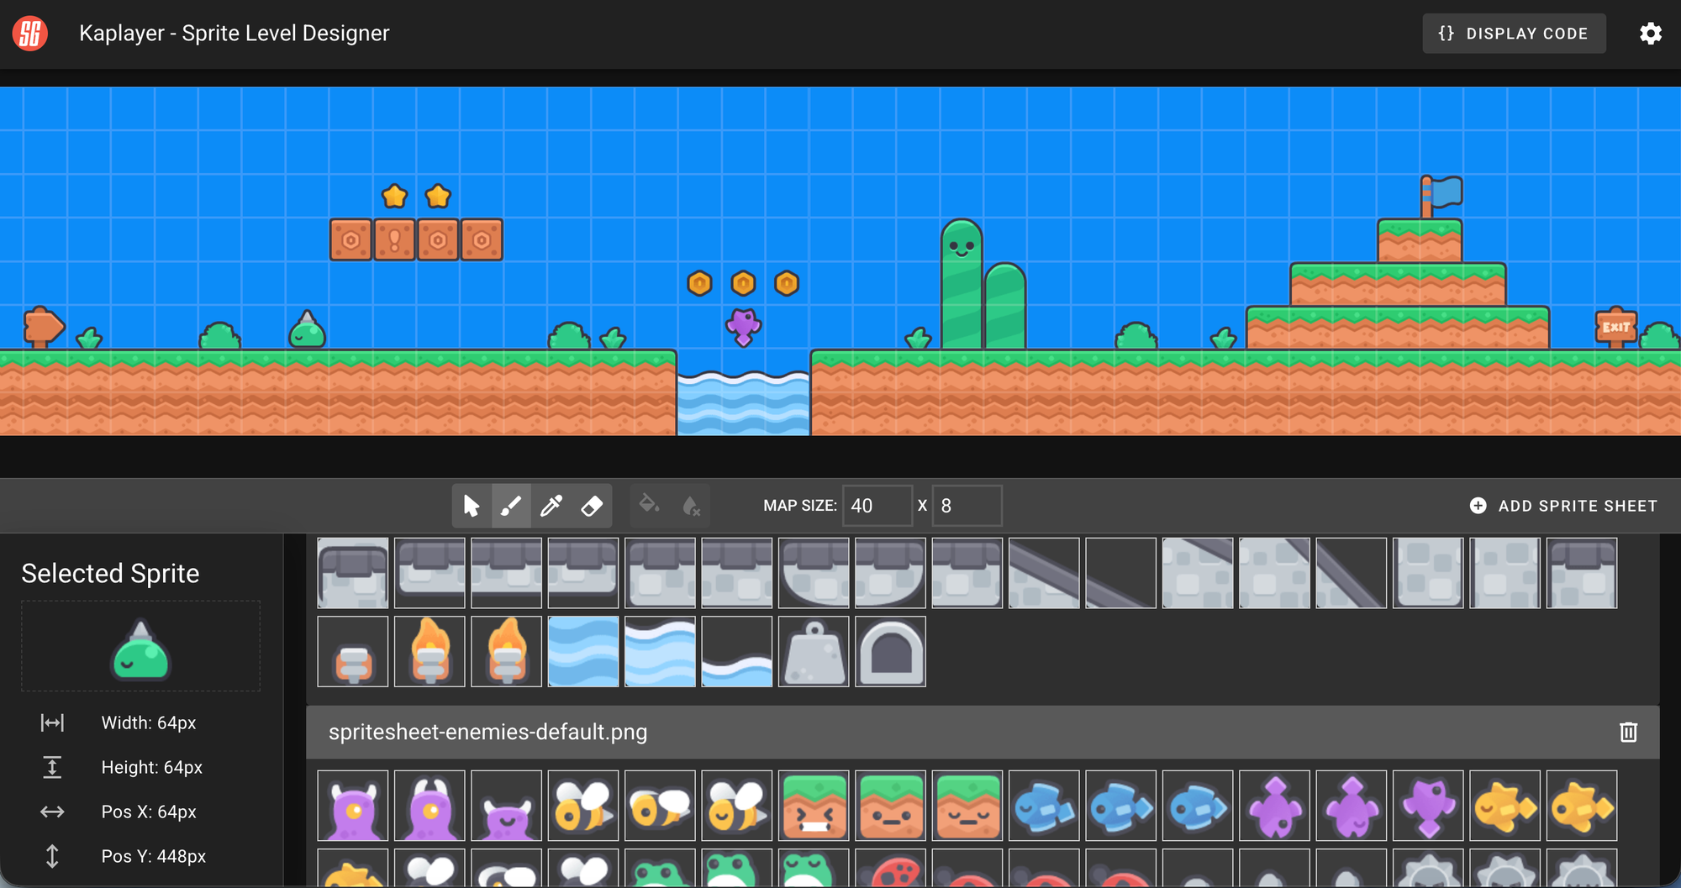Click Add Sprite Sheet
Viewport: 1681px width, 888px height.
point(1563,505)
